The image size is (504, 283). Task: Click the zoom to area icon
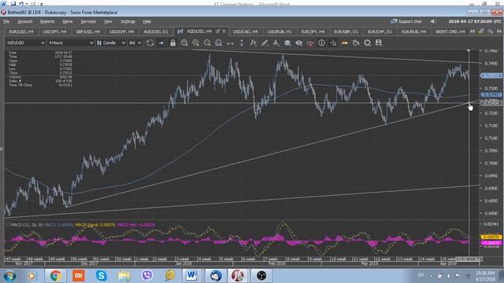(219, 42)
